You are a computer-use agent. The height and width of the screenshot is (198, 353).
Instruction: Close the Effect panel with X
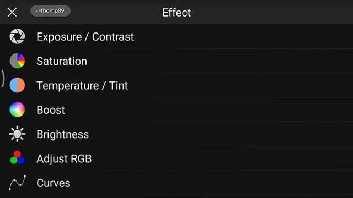(12, 12)
